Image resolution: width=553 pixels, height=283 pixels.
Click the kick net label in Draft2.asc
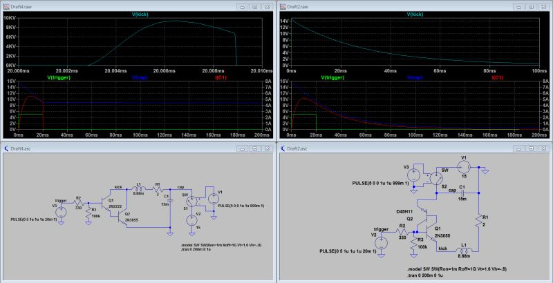coord(443,248)
